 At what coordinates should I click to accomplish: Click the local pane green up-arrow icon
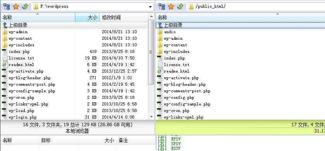point(25,7)
